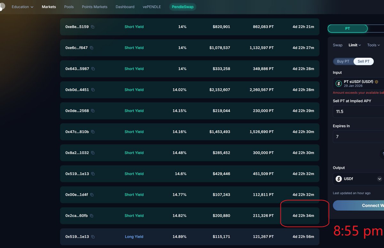Copy address 0x47c...810b using copy icon
This screenshot has height=248, width=384.
tap(93, 132)
